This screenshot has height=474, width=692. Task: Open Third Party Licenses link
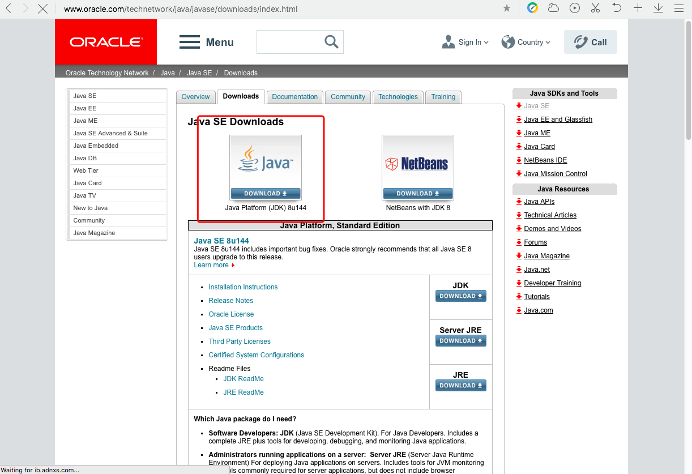click(x=240, y=341)
